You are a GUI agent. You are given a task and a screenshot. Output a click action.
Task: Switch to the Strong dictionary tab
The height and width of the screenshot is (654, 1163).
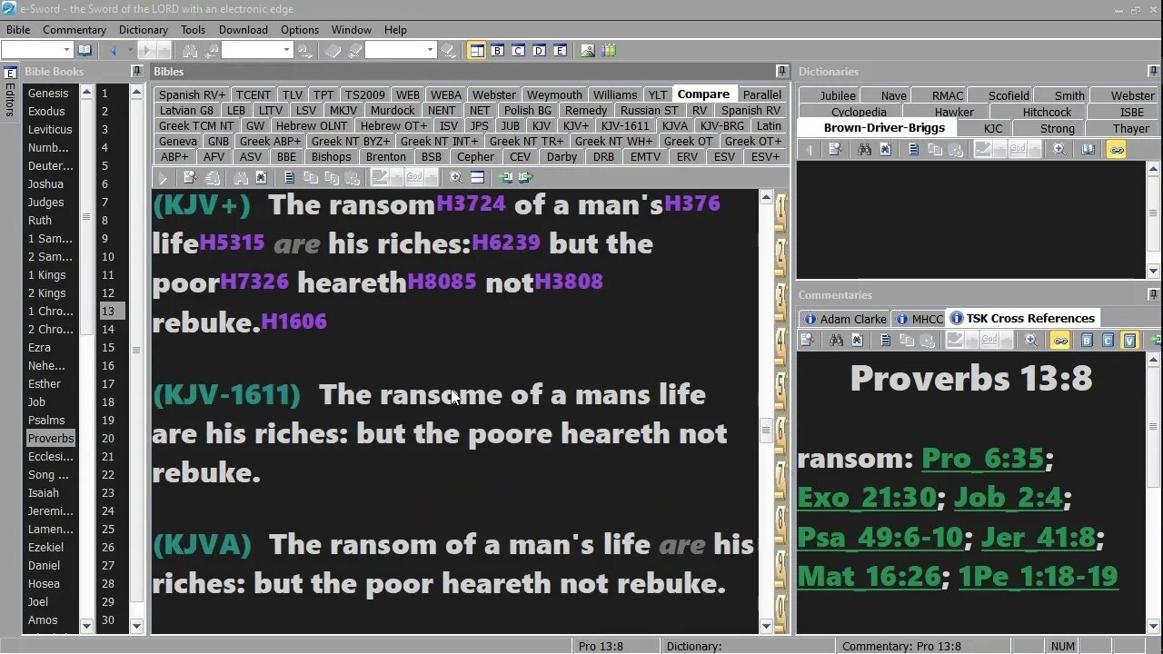click(x=1058, y=128)
